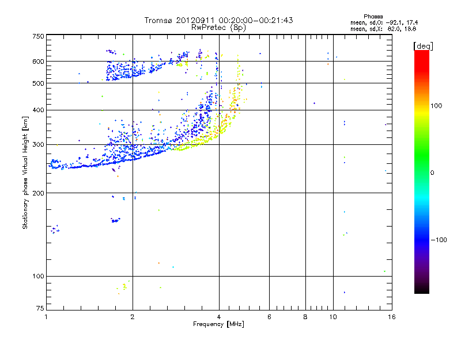This screenshot has width=461, height=345.
Task: Click the x-axis tick label '2'
Action: coord(133,317)
